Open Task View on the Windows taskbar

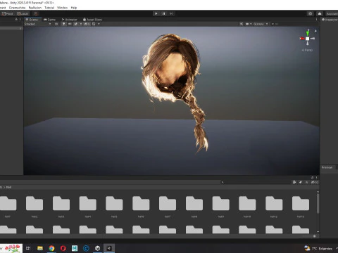28,248
